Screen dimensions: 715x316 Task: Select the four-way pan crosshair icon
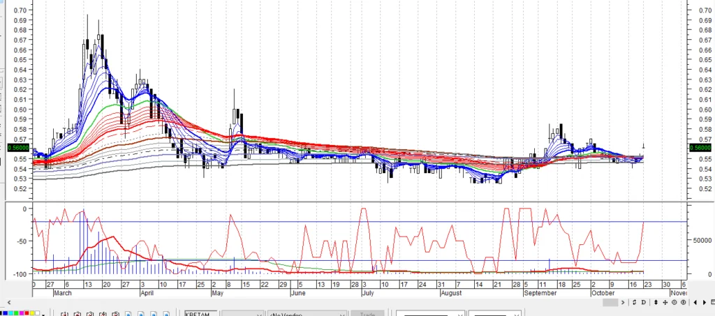[665, 302]
